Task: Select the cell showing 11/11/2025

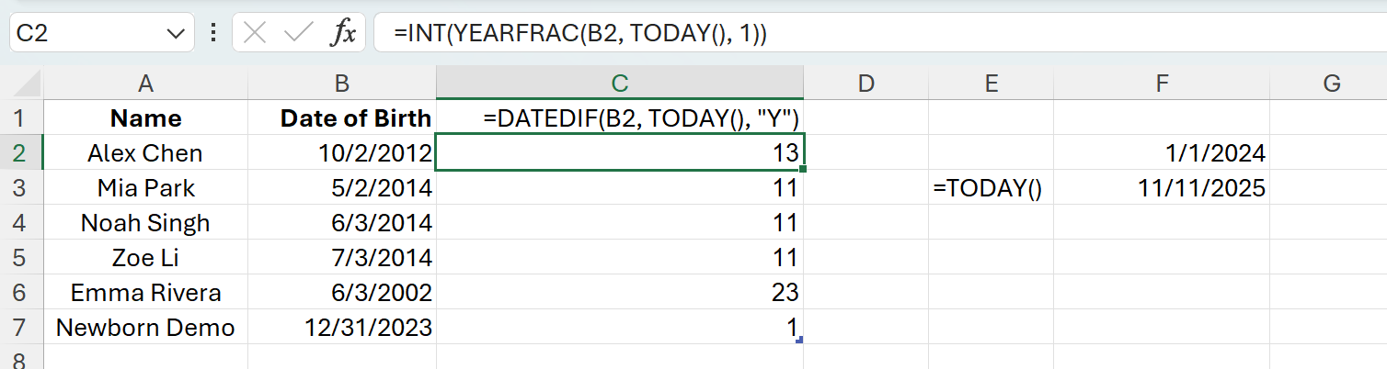Action: [1162, 188]
